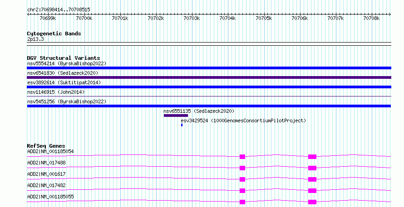Open ADD2|NM_001617 transcript label
The height and width of the screenshot is (207, 404).
pyautogui.click(x=46, y=174)
